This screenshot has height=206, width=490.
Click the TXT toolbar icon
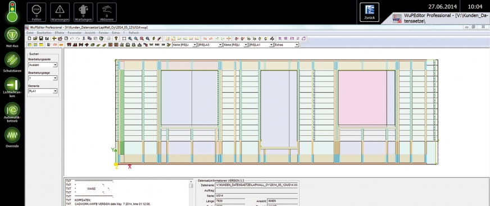pos(151,45)
